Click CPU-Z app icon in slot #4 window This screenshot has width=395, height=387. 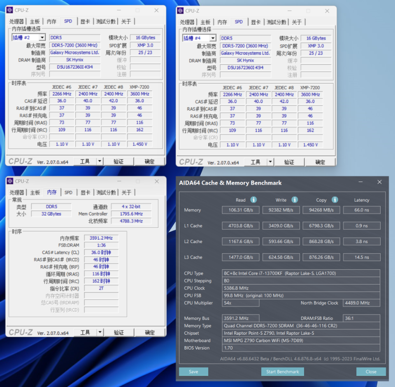coord(180,11)
